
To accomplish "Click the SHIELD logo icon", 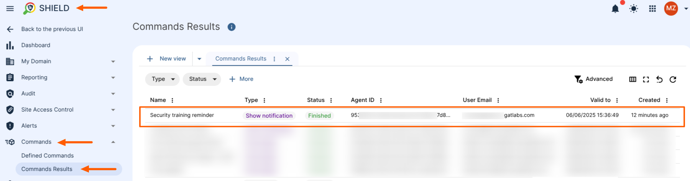I will (30, 8).
